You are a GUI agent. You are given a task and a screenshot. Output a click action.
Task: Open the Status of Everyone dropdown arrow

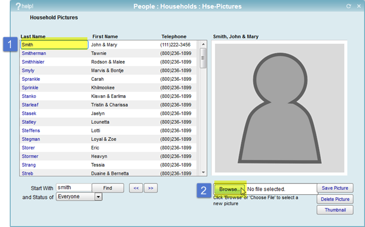[x=98, y=197]
